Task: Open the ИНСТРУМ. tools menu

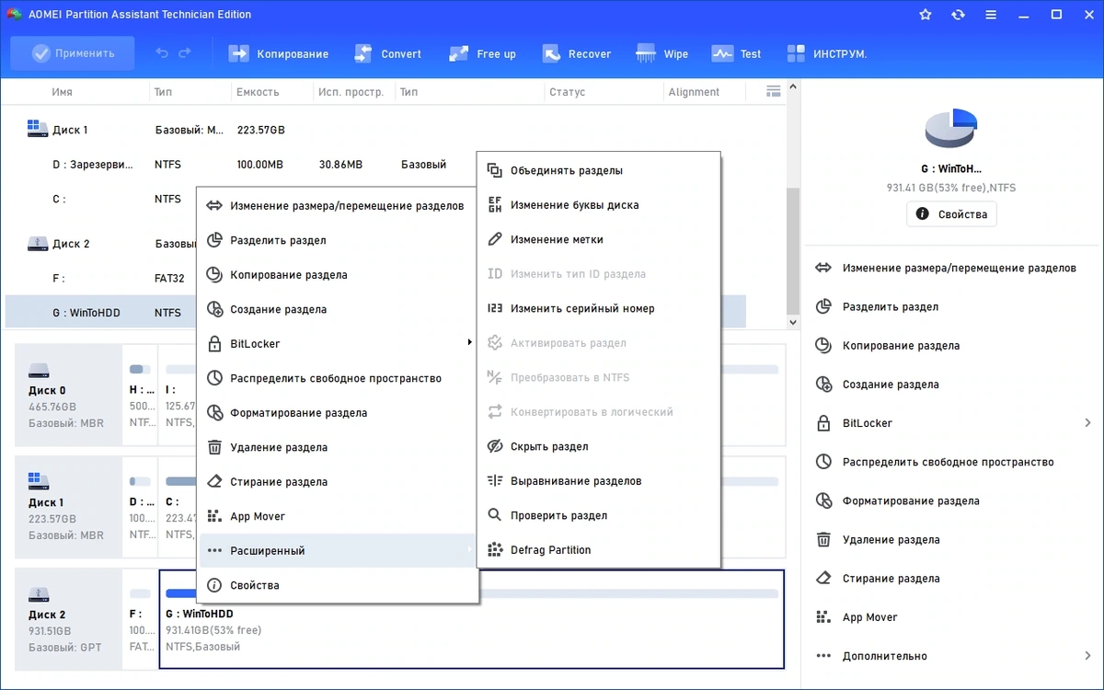Action: [827, 53]
